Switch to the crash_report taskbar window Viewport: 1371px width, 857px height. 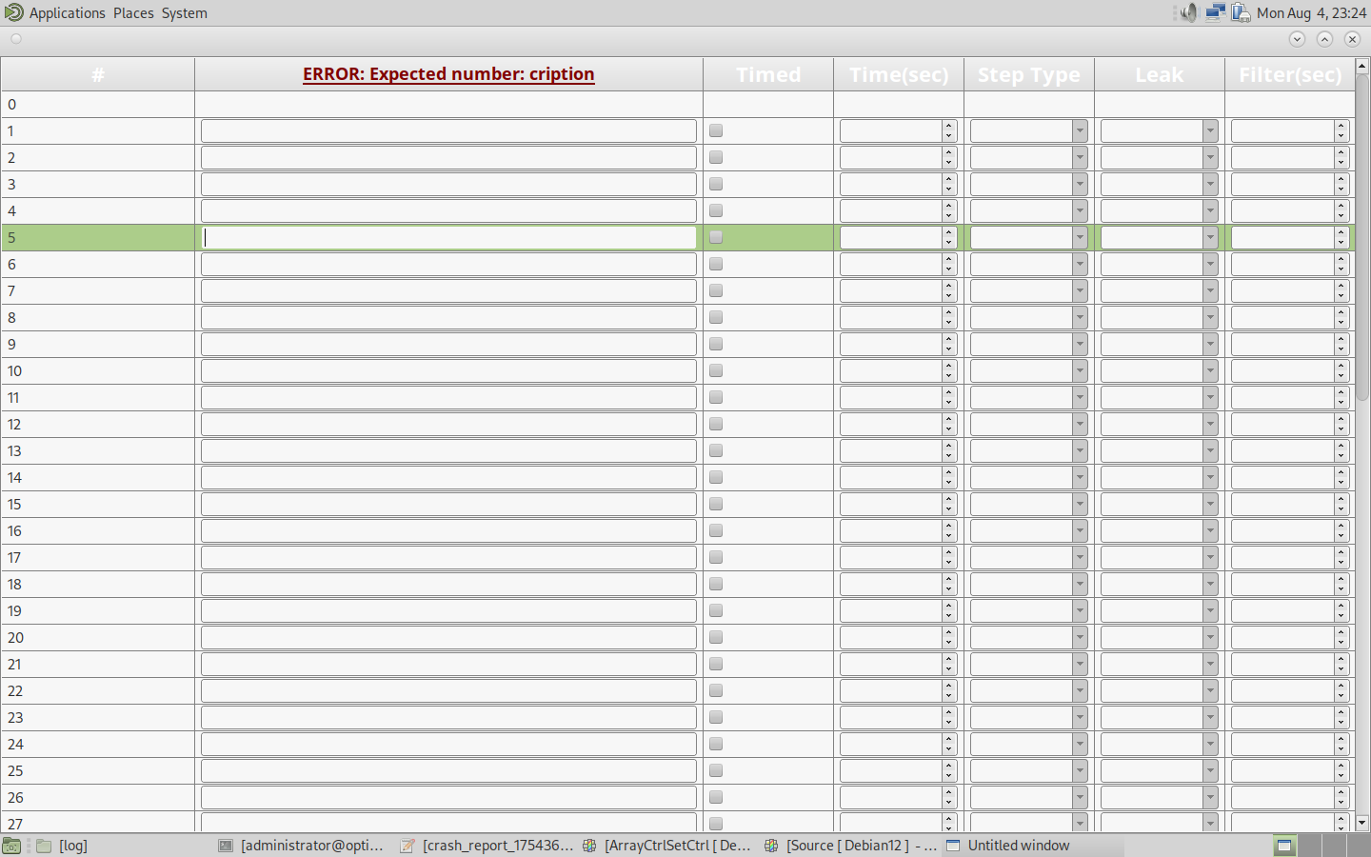tap(487, 846)
